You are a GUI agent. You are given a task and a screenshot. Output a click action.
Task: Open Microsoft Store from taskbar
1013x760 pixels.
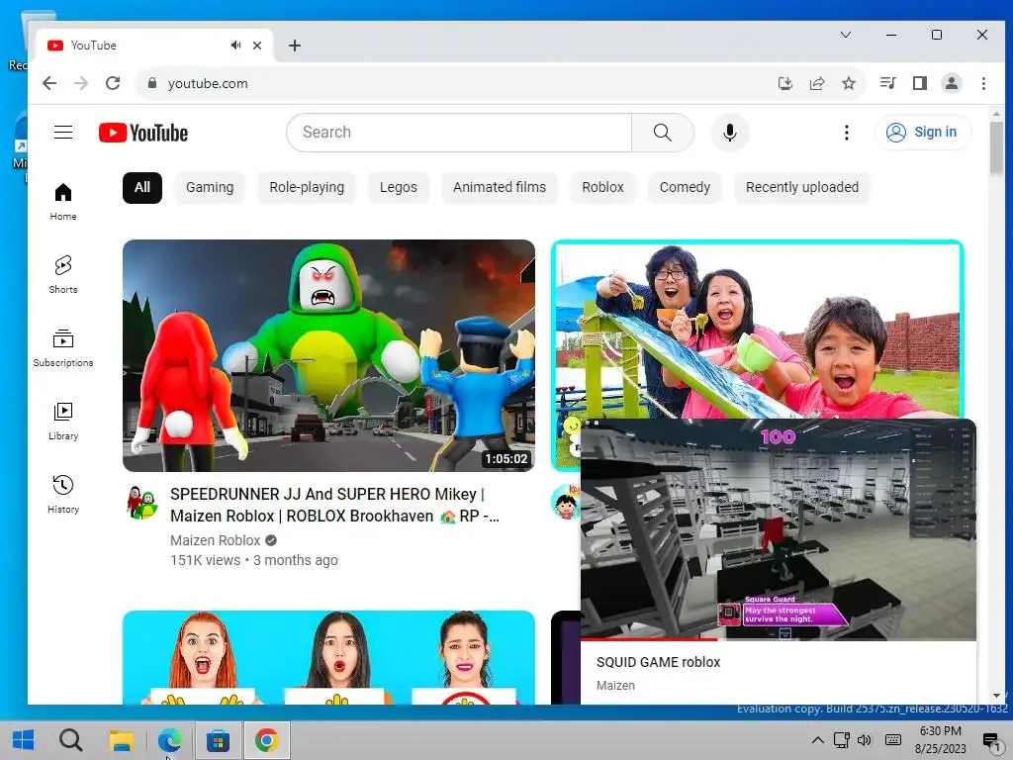pos(218,740)
